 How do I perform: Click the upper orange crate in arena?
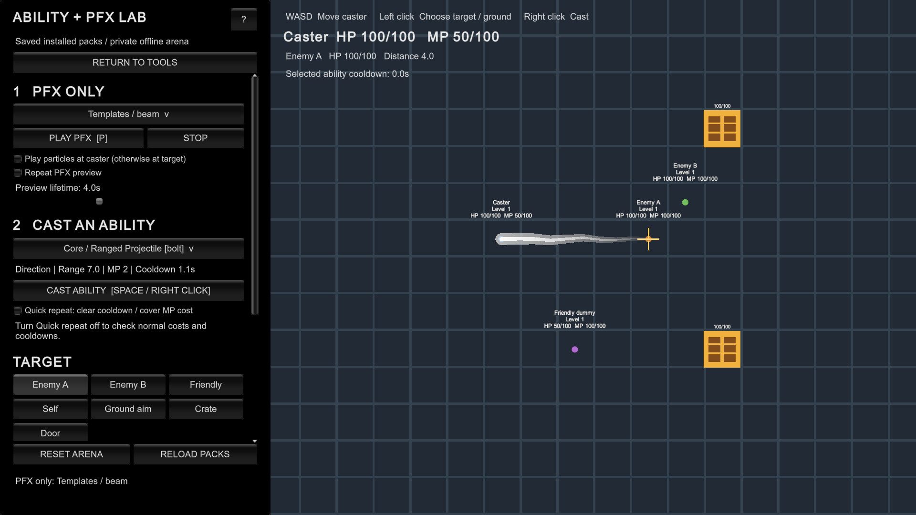click(x=722, y=129)
